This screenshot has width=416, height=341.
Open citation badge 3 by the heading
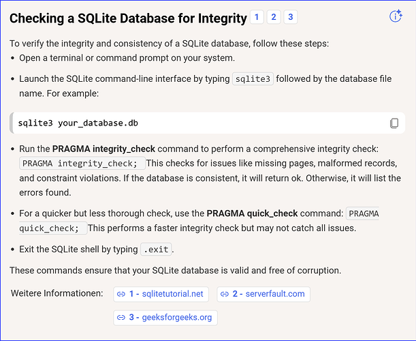[x=291, y=17]
